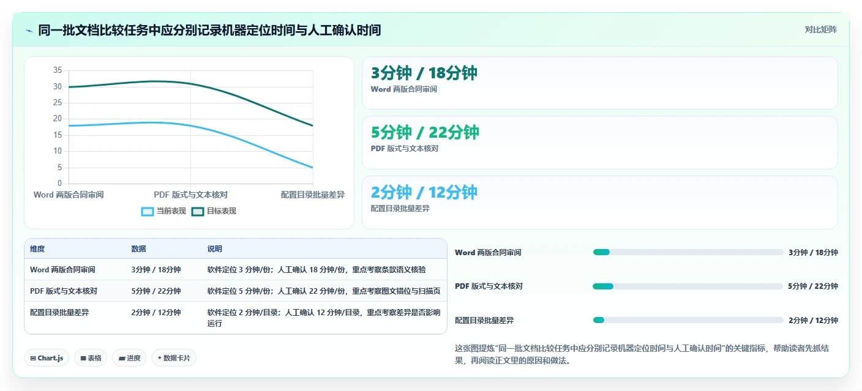Click the summary paragraph starting 这张图提炼
The height and width of the screenshot is (391, 862).
[643, 354]
